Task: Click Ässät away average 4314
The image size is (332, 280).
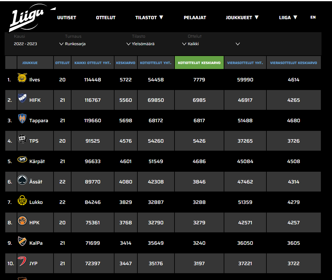Action: click(x=293, y=182)
